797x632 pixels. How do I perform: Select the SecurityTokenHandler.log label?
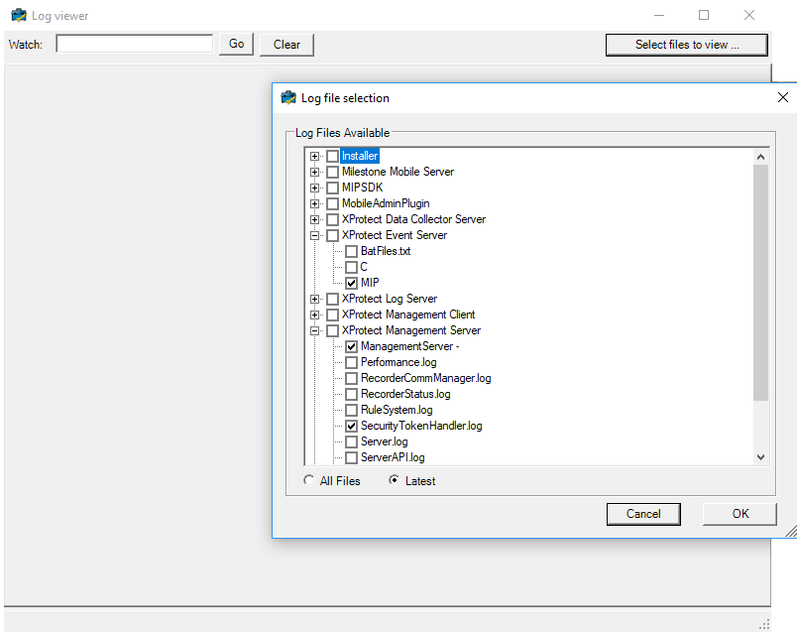click(421, 426)
